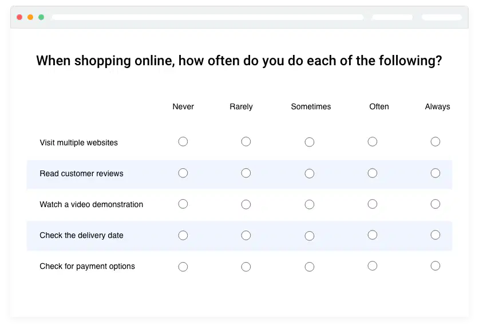Mark Always for Watch a video demonstration

tap(436, 204)
